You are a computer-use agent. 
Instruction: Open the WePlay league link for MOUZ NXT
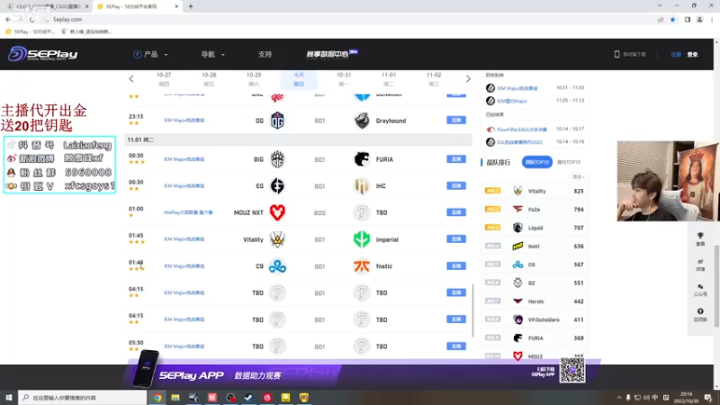pos(188,212)
